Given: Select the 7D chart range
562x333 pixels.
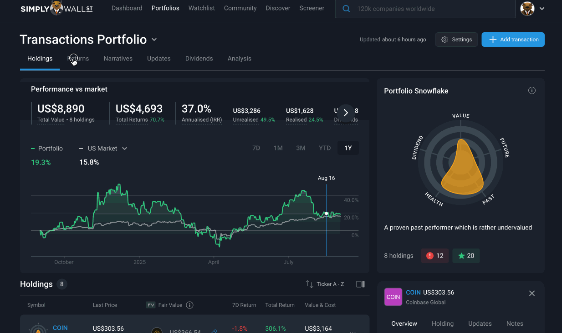Looking at the screenshot, I should pos(256,148).
